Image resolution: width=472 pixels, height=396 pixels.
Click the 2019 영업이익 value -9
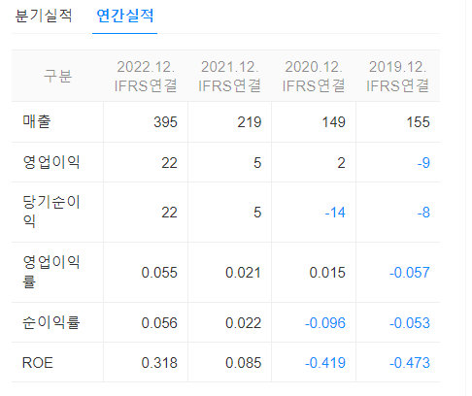423,163
